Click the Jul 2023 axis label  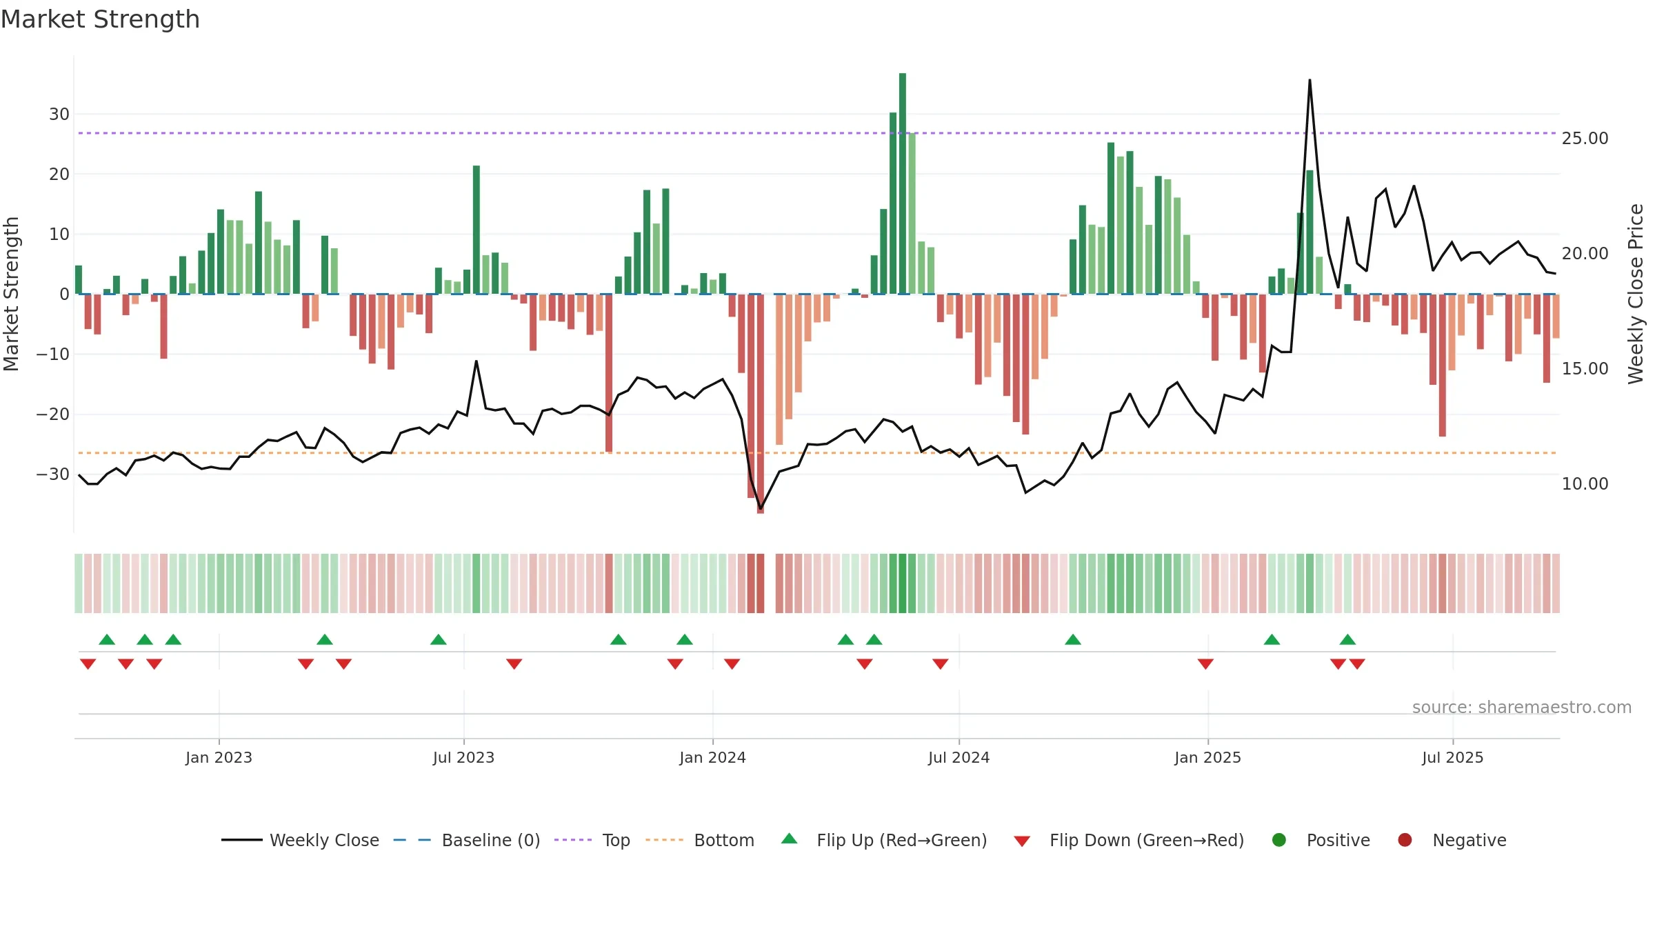point(463,757)
